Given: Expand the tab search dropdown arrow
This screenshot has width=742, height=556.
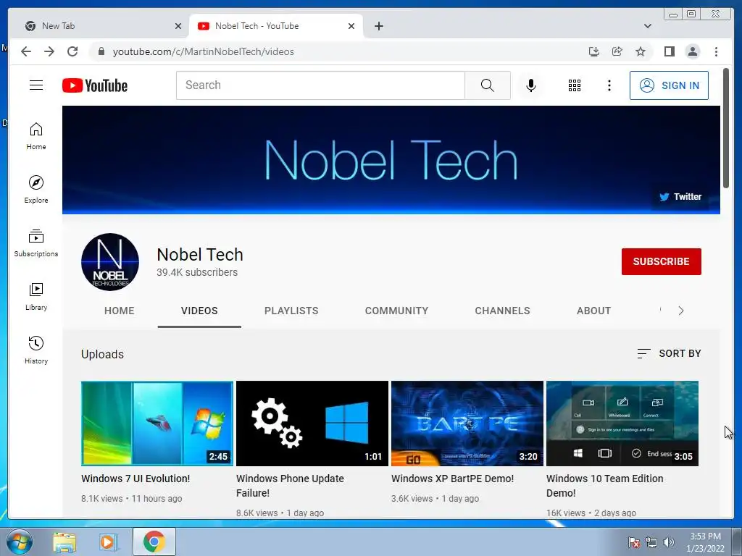Looking at the screenshot, I should (x=647, y=26).
